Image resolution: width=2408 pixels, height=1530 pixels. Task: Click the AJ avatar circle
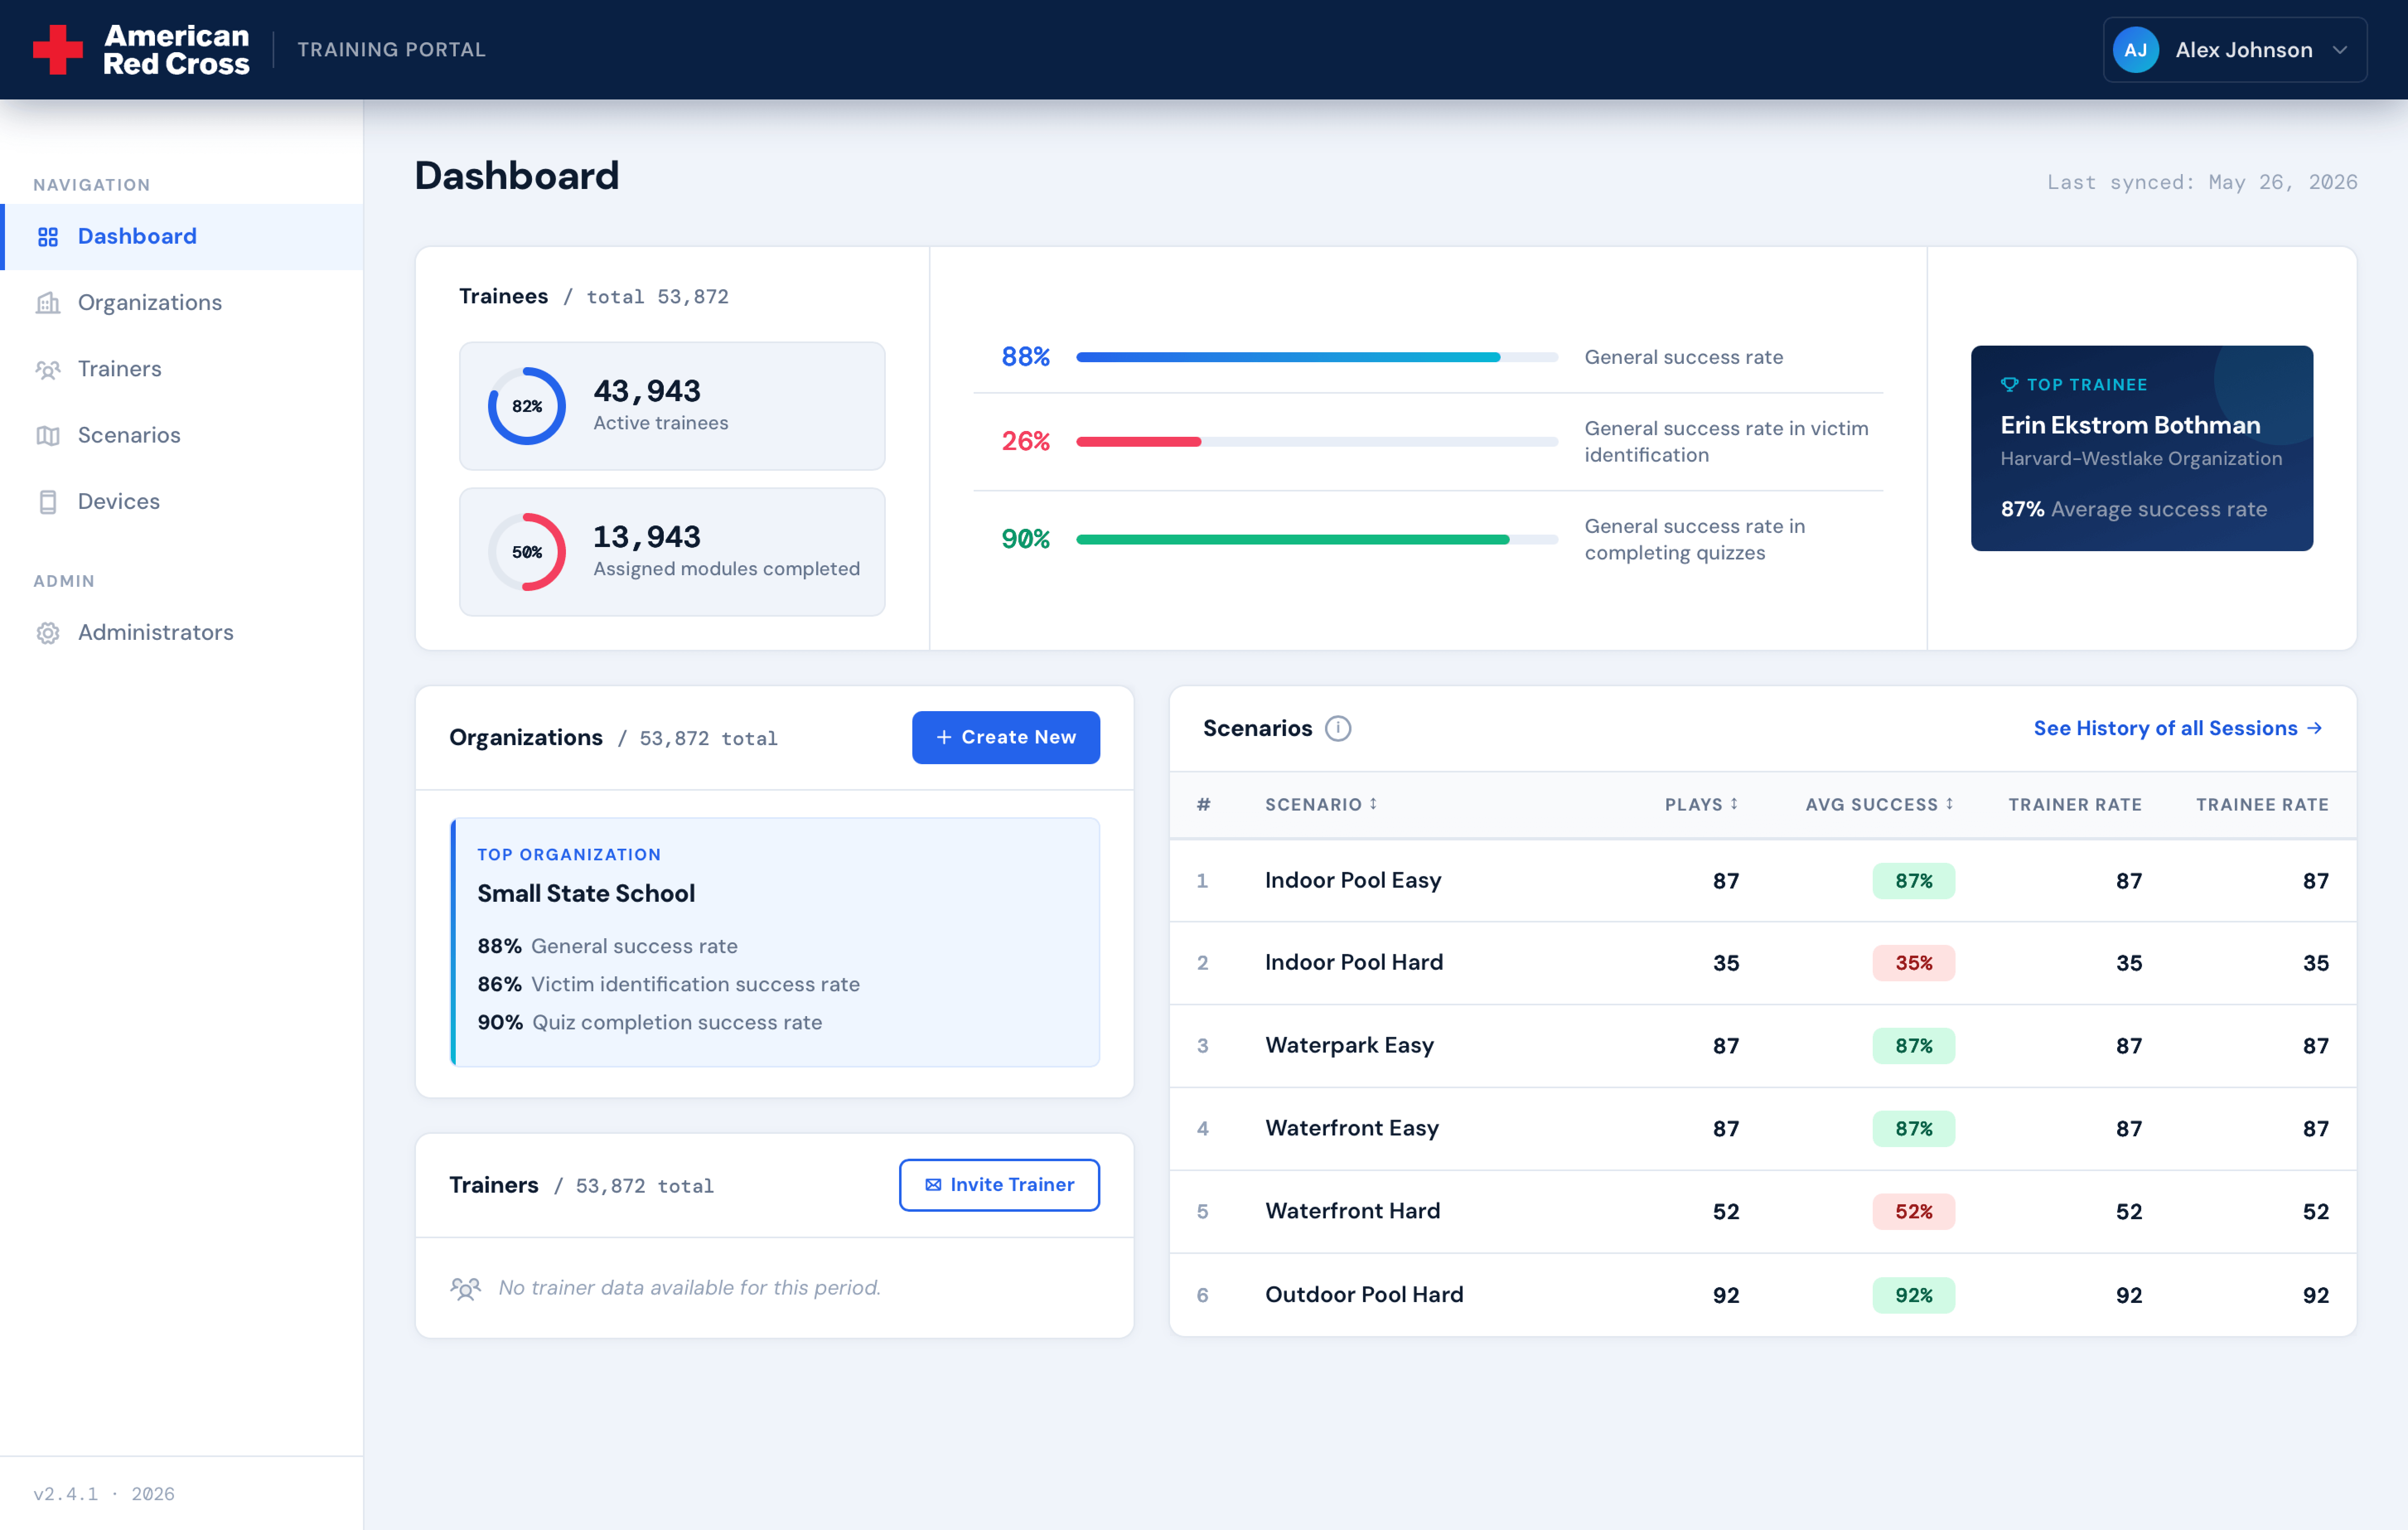click(2135, 50)
